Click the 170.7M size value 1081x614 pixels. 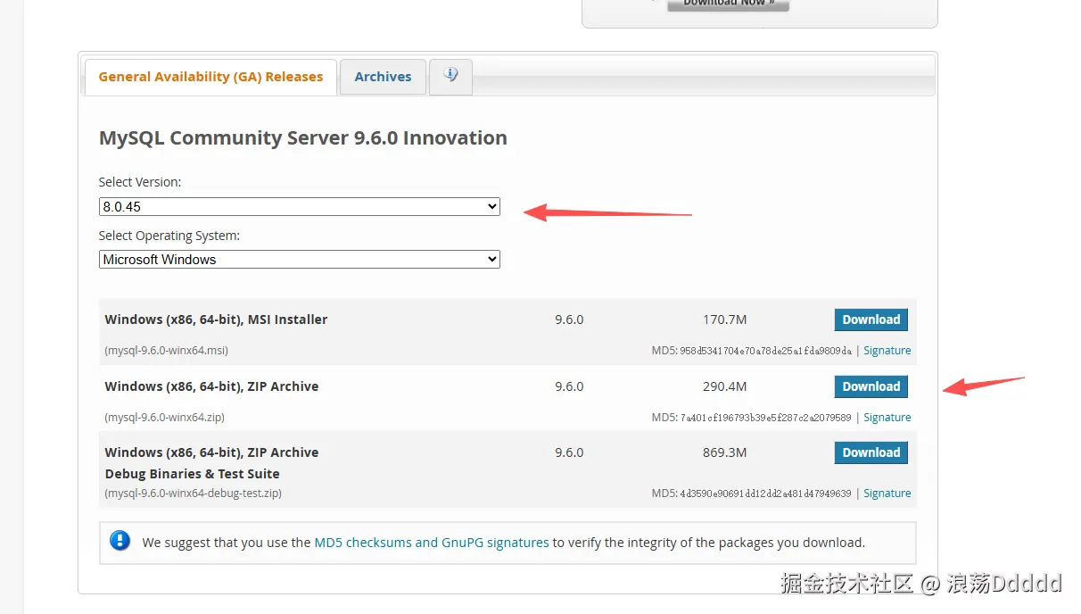(x=724, y=319)
